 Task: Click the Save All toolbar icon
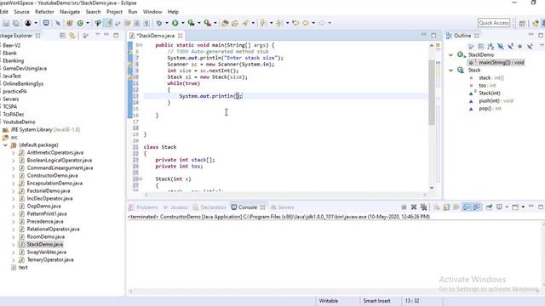tap(16, 23)
